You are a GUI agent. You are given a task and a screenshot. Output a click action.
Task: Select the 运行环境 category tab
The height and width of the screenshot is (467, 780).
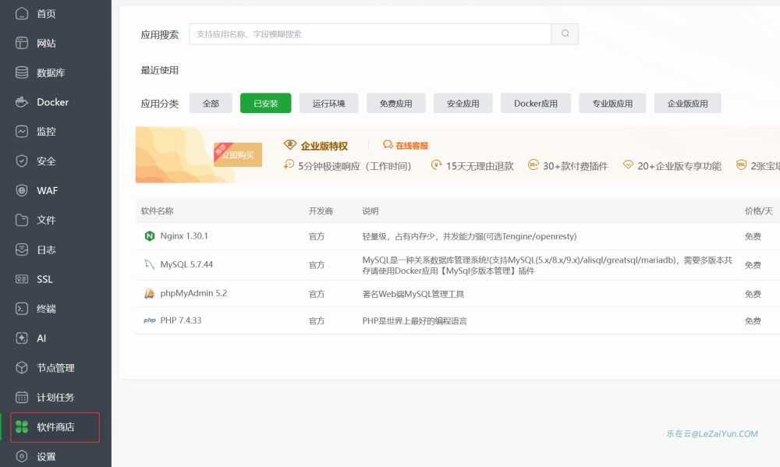(x=329, y=103)
